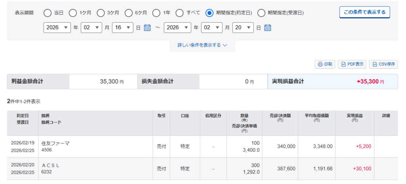406x184 pixels.
Task: Click the この条件で表示する button
Action: pos(365,12)
